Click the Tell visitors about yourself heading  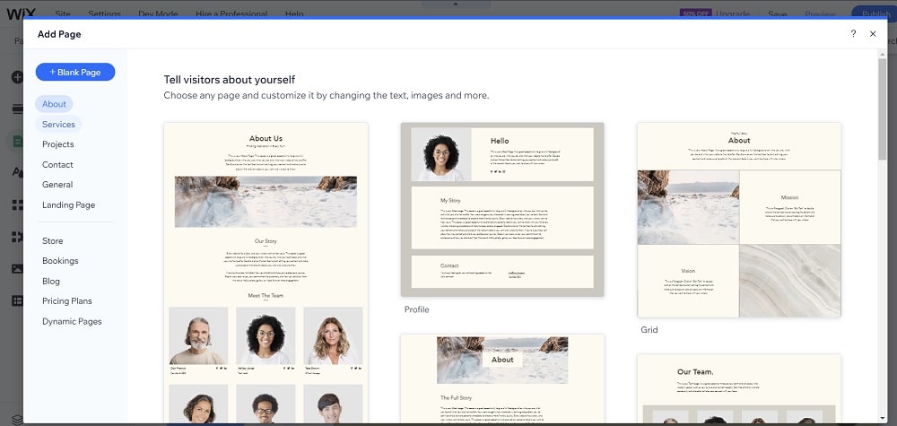pyautogui.click(x=230, y=80)
